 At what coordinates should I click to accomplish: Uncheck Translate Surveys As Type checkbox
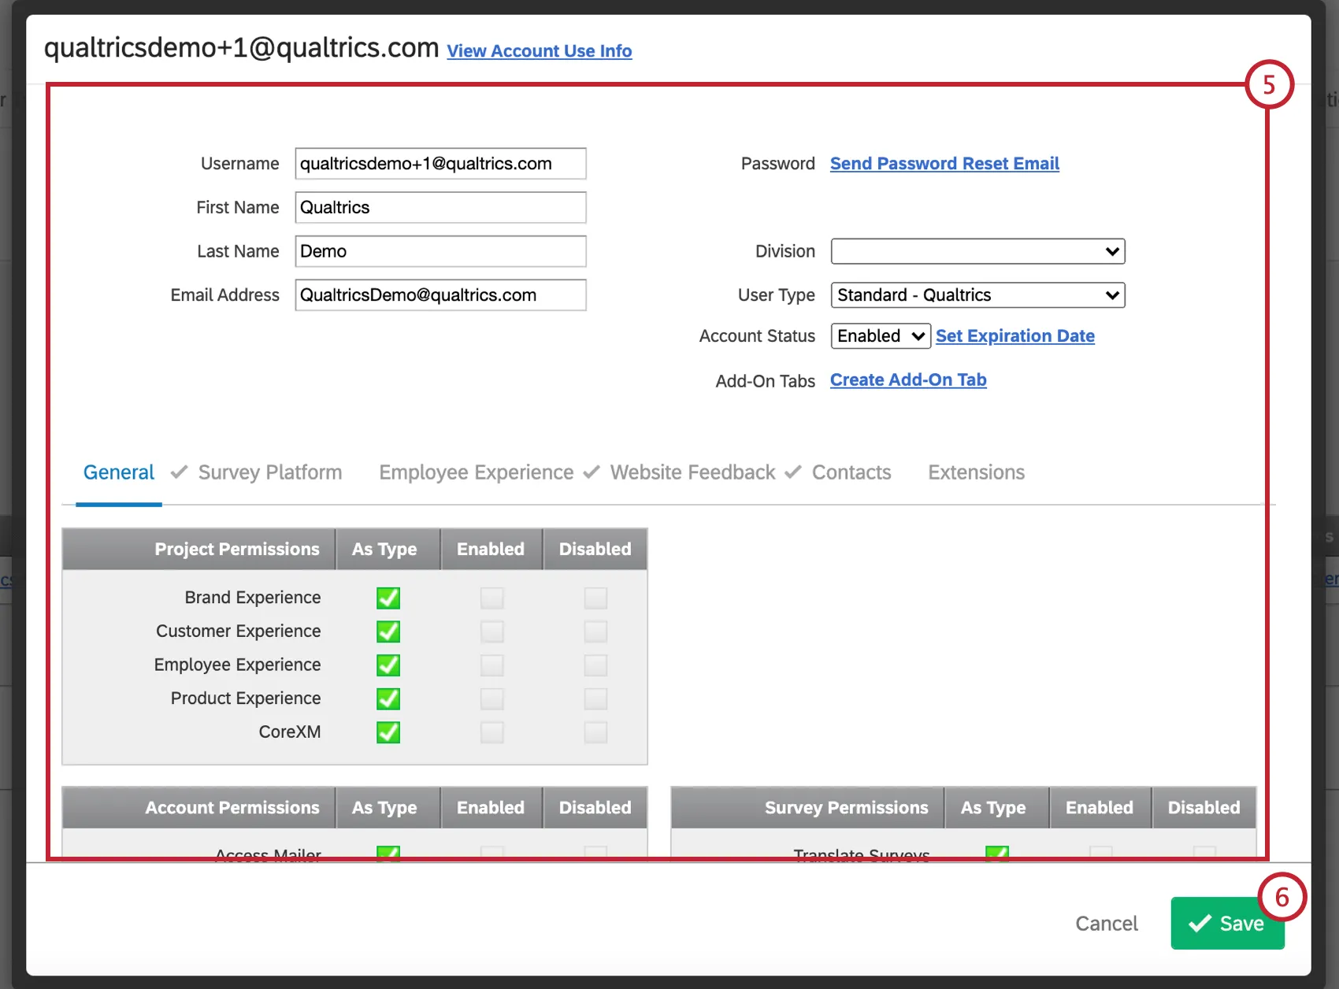pos(996,854)
